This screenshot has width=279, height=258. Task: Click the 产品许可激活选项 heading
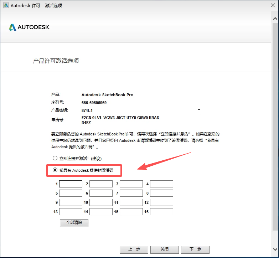tap(56, 61)
